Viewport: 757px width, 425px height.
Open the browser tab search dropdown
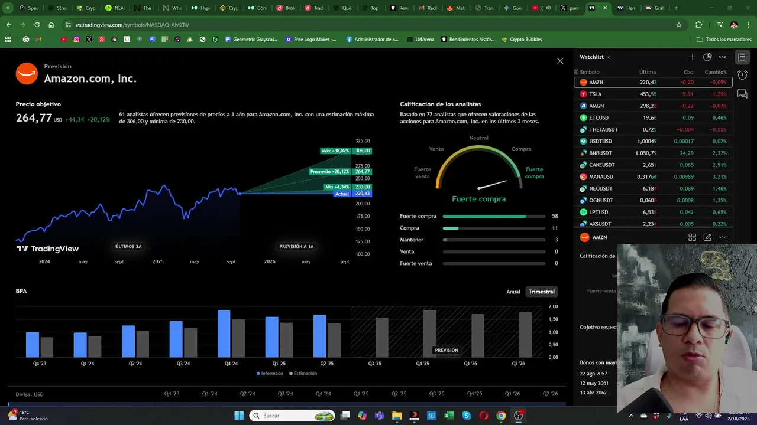click(x=8, y=8)
